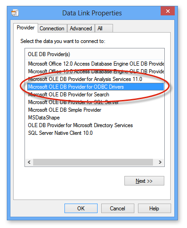Select Microsoft Office 12.0 Access Database Engine provider
This screenshot has width=187, height=228.
[96, 64]
